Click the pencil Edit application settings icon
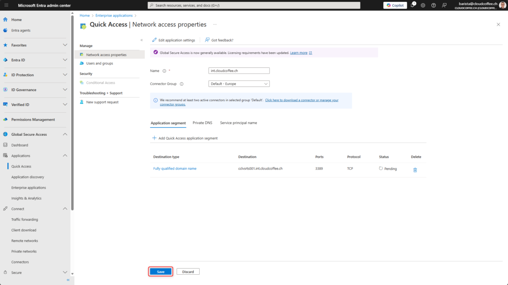 154,40
